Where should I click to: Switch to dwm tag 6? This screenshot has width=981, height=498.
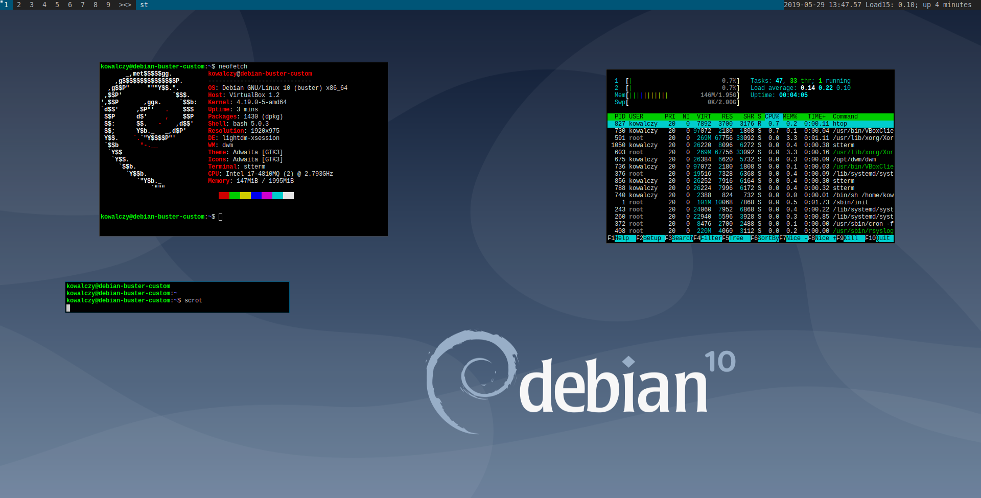70,5
